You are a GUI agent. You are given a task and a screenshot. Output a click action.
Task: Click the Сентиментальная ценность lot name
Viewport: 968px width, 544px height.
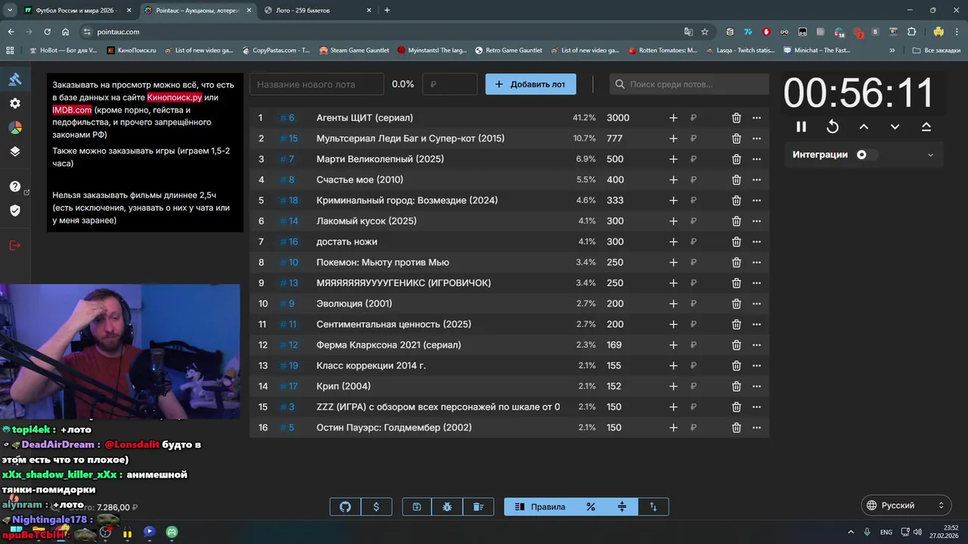coord(393,324)
